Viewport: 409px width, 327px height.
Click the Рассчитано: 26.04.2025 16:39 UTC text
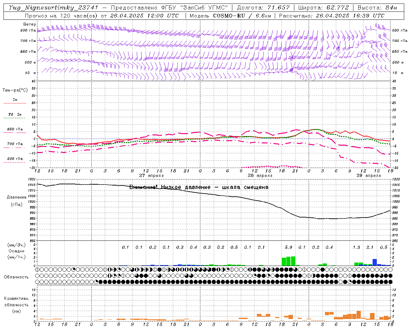point(332,16)
